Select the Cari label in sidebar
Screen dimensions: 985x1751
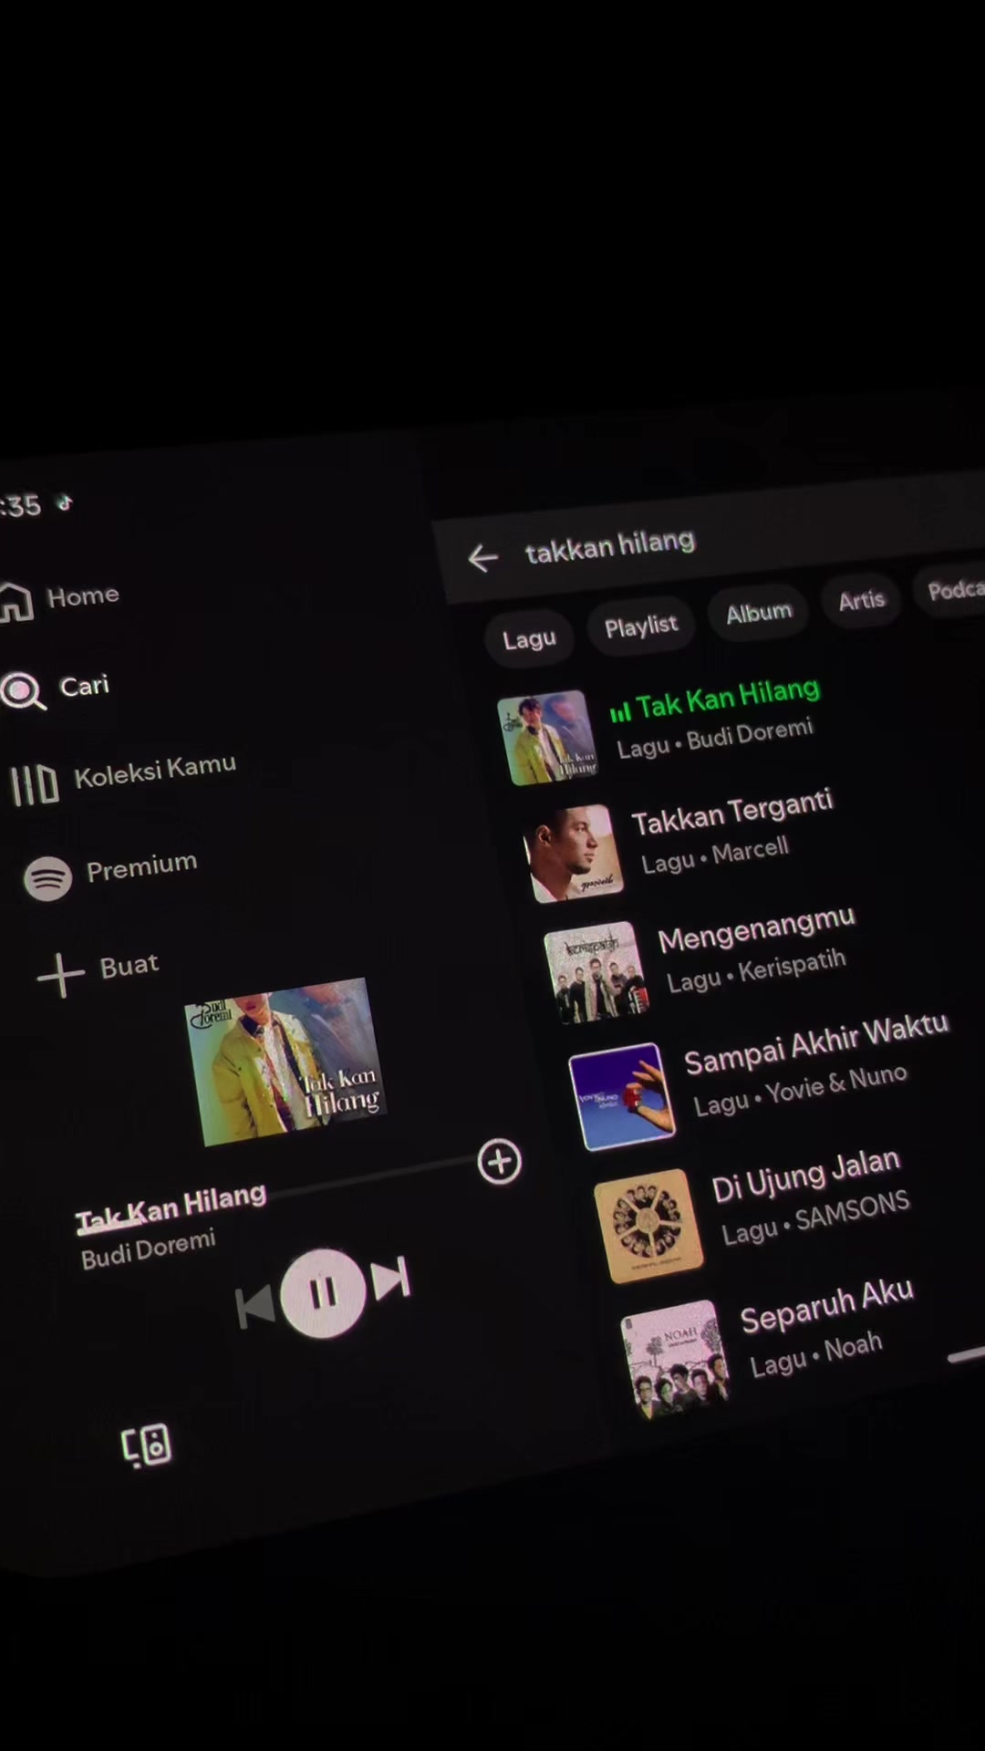coord(85,685)
